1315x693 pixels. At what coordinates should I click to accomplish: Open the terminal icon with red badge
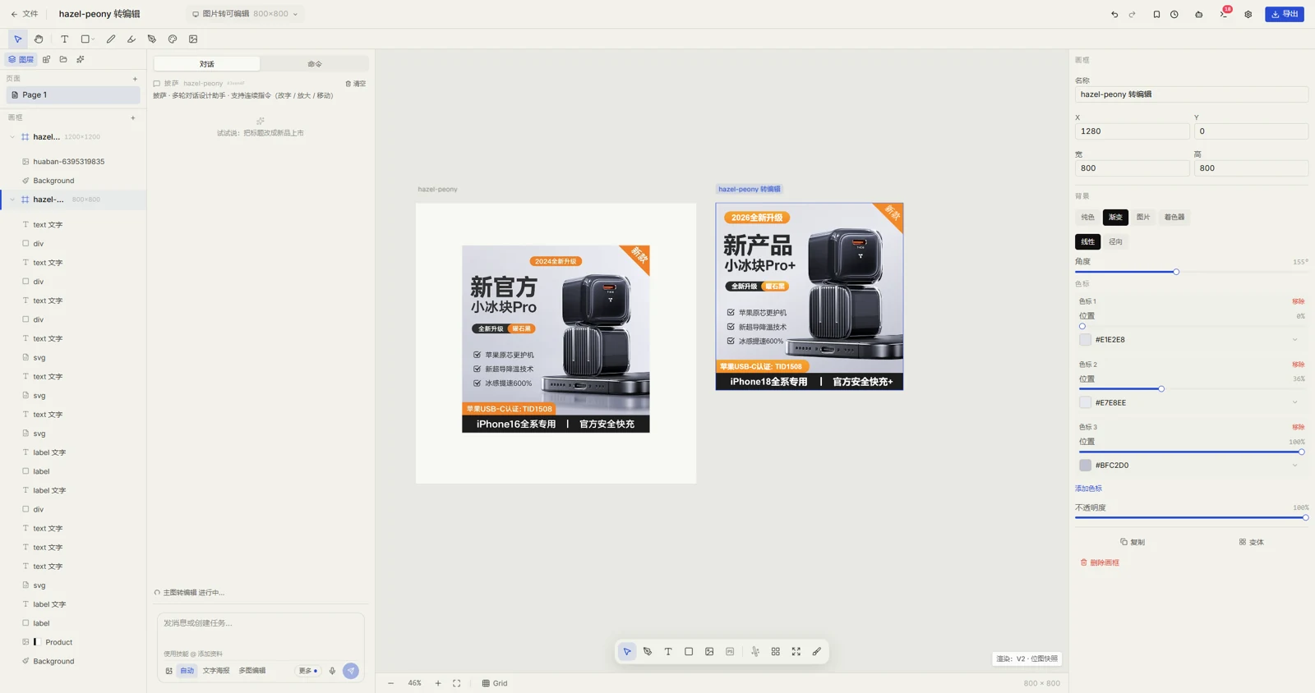(x=1224, y=13)
